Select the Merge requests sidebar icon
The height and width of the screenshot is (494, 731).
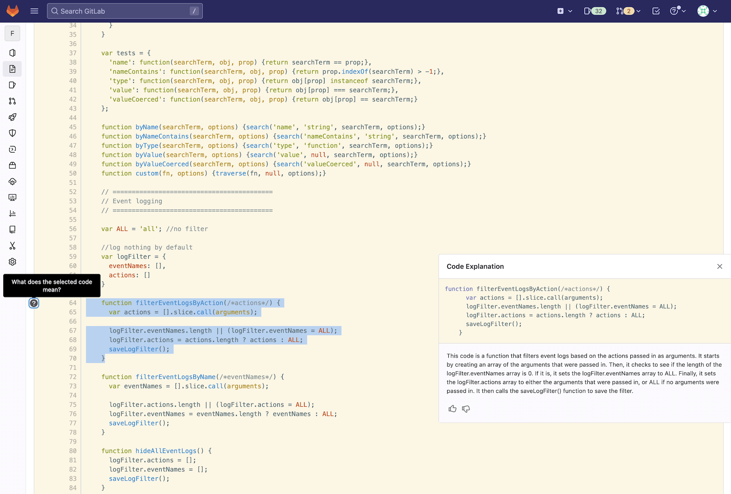coord(12,101)
